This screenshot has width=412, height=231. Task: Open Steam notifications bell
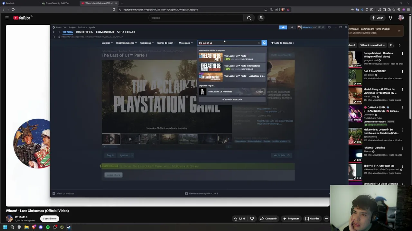292,27
